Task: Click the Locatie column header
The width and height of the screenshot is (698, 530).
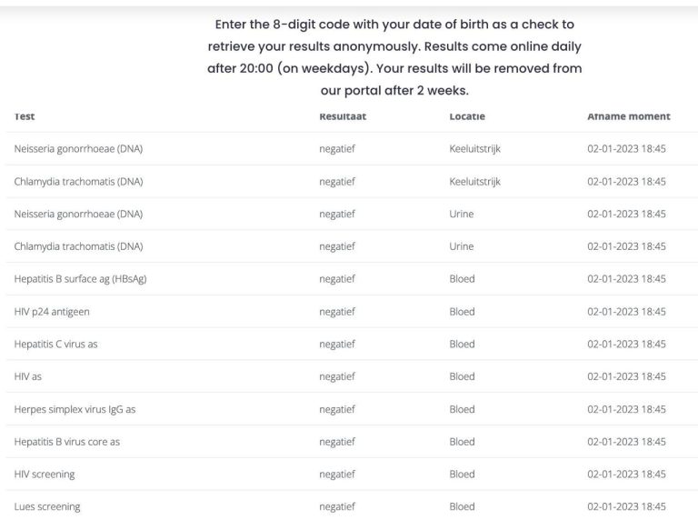Action: [467, 116]
